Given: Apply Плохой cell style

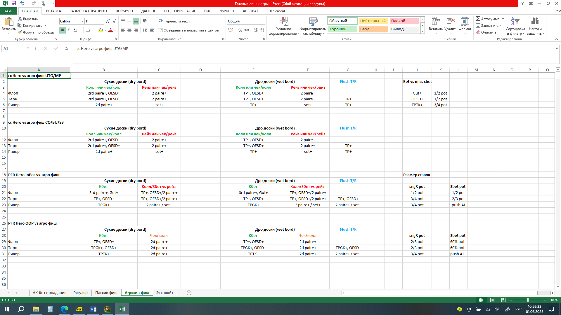Looking at the screenshot, I should [404, 21].
